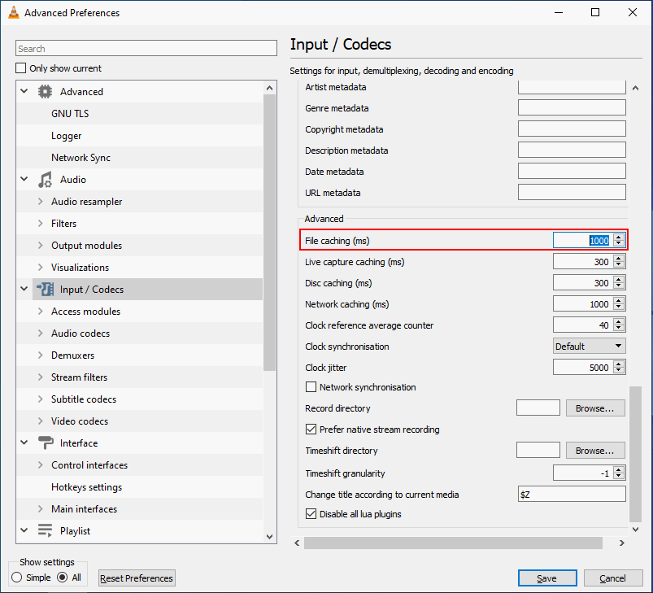Click the Audio music note icon
Image resolution: width=653 pixels, height=593 pixels.
(x=45, y=180)
